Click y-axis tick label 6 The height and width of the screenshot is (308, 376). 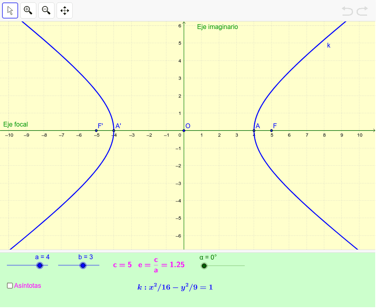tap(180, 26)
